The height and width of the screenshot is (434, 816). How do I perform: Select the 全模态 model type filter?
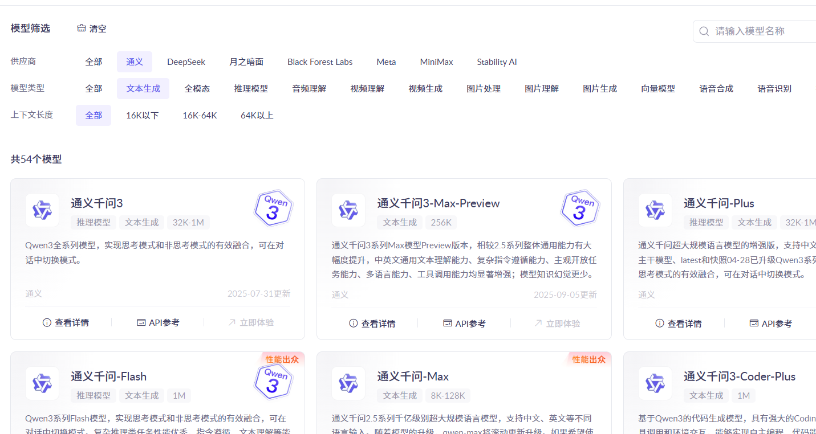[x=197, y=88]
